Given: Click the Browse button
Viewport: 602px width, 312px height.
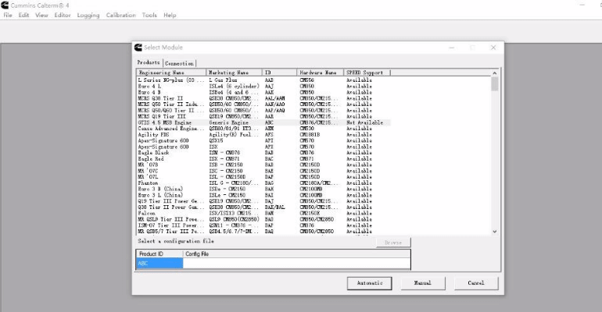Looking at the screenshot, I should click(x=393, y=243).
